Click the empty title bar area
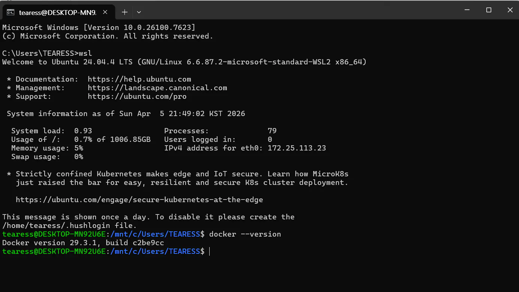 click(300, 10)
